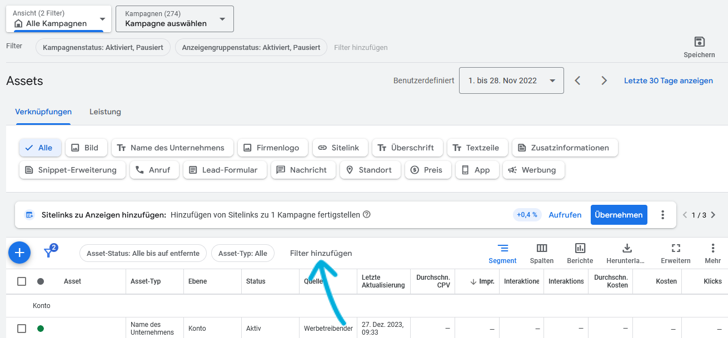728x338 pixels.
Task: Go to the previous date range
Action: tap(577, 80)
